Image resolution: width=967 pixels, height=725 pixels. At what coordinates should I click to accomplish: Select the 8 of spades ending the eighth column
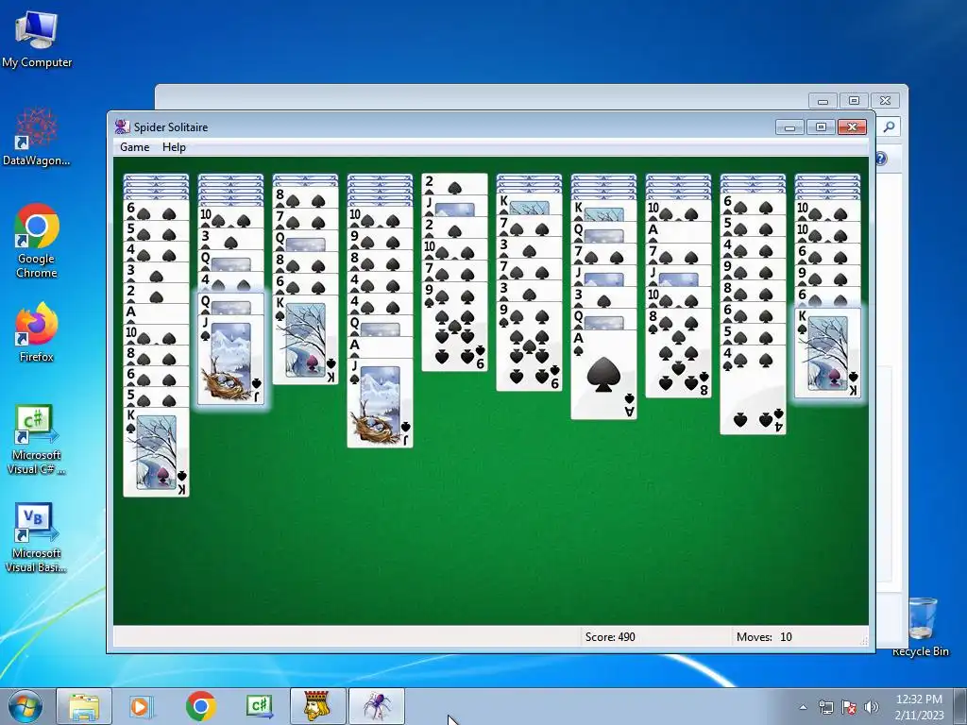(x=678, y=353)
